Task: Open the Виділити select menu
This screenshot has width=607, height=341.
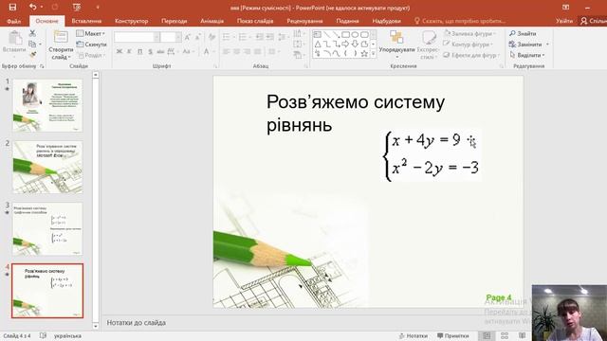Action: [527, 55]
